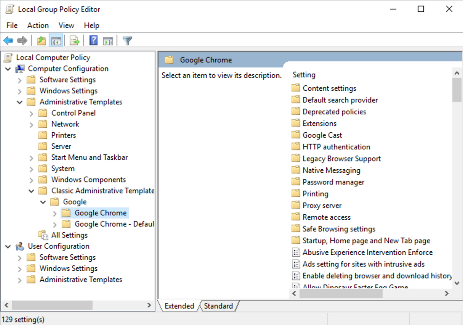Select the Legacy Browser Support folder
The width and height of the screenshot is (463, 325).
click(341, 159)
